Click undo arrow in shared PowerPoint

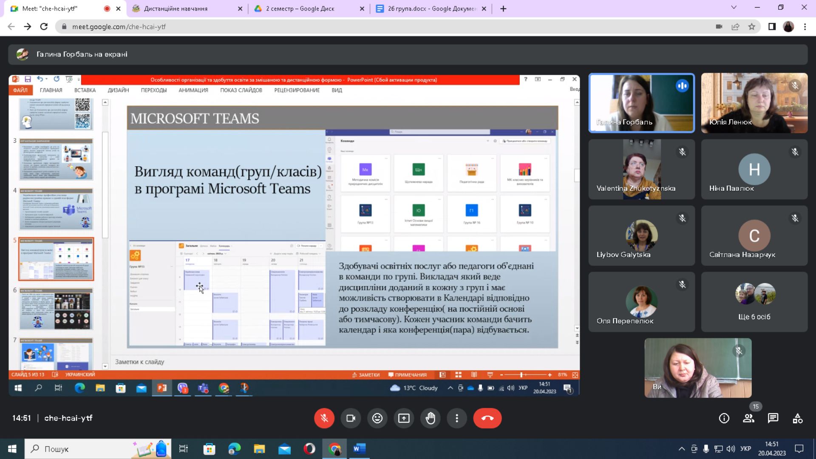40,79
